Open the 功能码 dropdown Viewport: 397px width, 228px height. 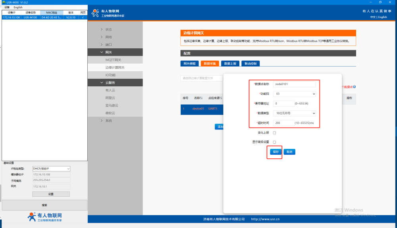(295, 94)
